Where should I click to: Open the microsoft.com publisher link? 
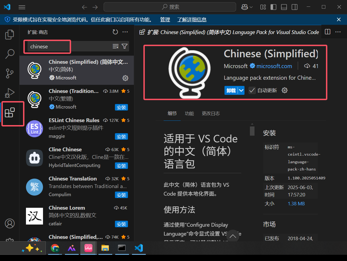point(274,66)
